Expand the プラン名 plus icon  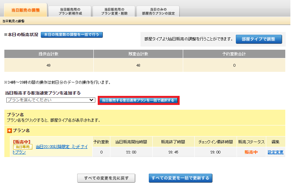pos(9,130)
